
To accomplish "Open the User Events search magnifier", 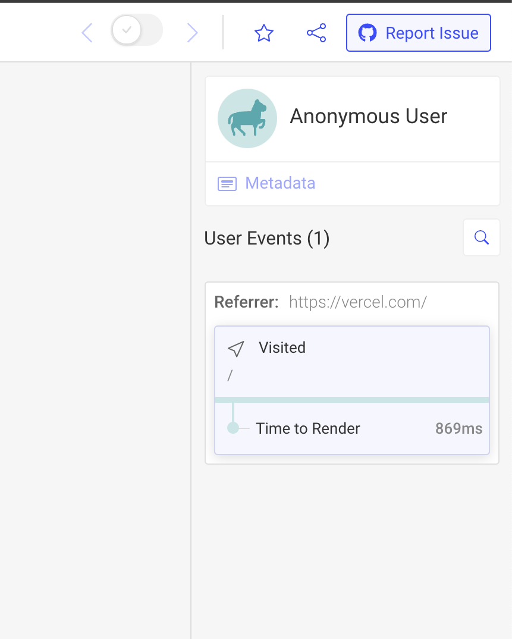I will pos(482,237).
